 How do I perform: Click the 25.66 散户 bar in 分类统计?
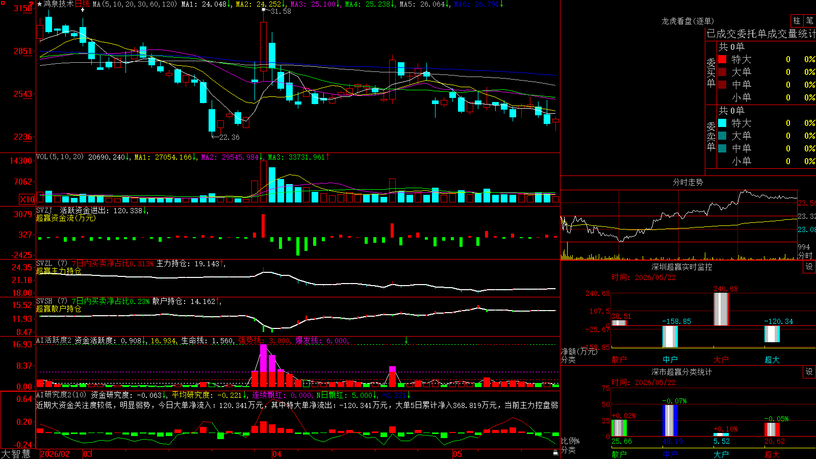(619, 428)
